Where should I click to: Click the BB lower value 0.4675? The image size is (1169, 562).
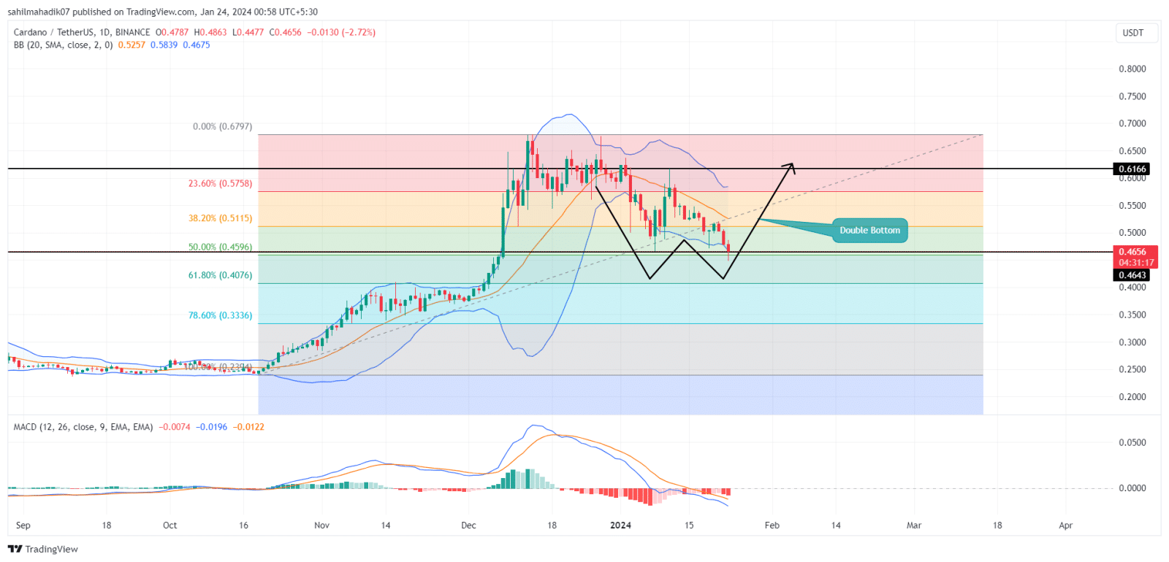(x=196, y=45)
